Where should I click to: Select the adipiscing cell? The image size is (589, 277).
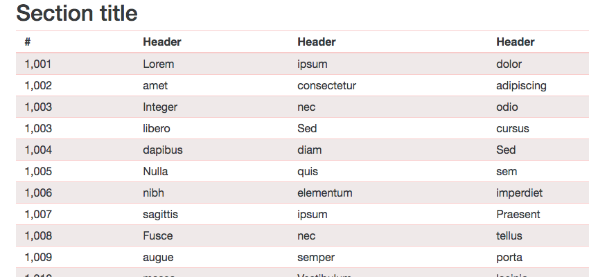521,86
